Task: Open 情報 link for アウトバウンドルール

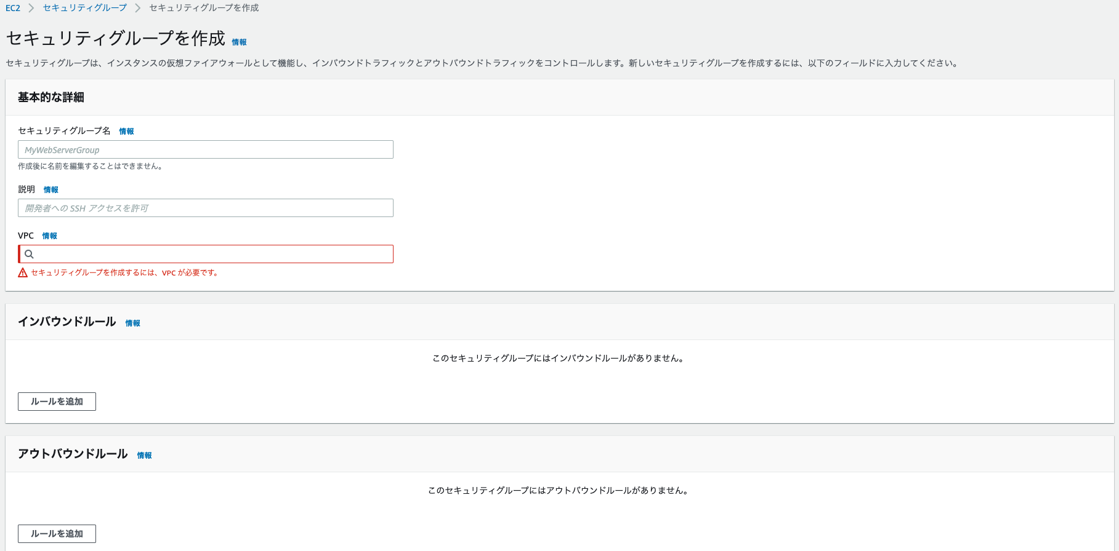Action: 145,456
